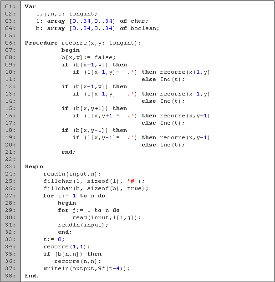Click line number 30: in the gutter
This screenshot has width=275, height=282.
point(10,217)
